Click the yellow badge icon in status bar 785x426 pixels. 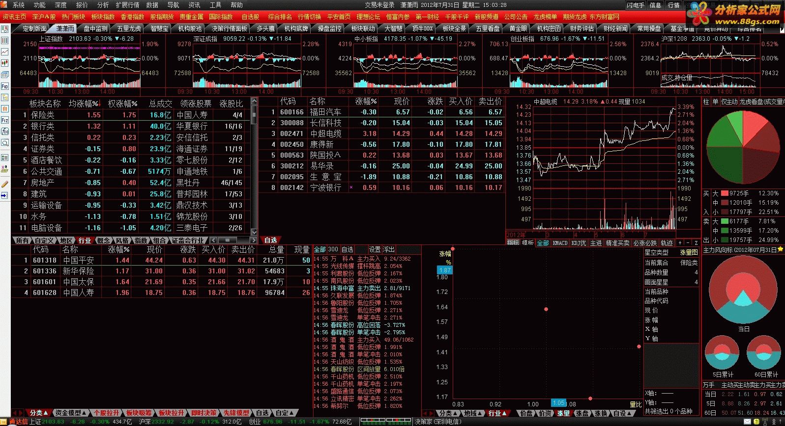(756, 422)
